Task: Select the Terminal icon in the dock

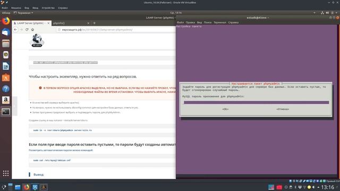Action: point(6,111)
